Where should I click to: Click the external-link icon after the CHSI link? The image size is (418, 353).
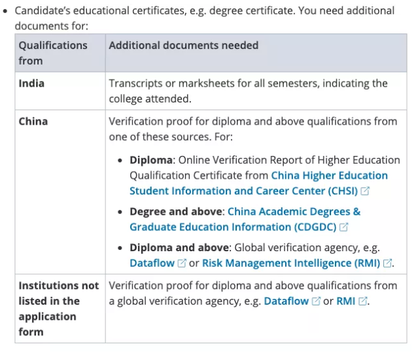[x=365, y=191]
